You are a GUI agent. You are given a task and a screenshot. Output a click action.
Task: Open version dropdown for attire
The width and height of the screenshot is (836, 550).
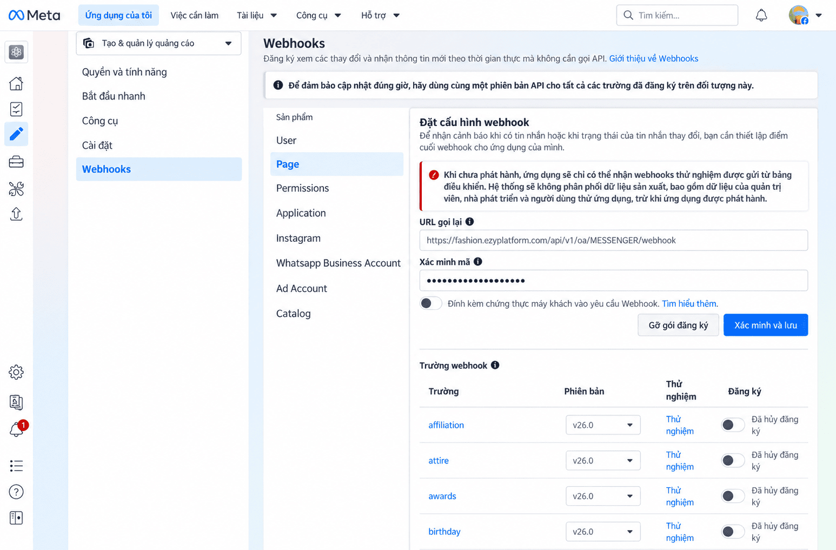click(x=603, y=461)
